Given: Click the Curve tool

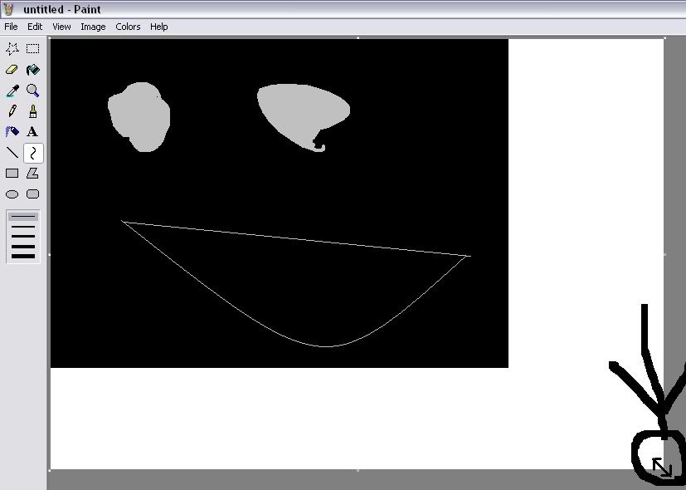Looking at the screenshot, I should click(x=33, y=153).
